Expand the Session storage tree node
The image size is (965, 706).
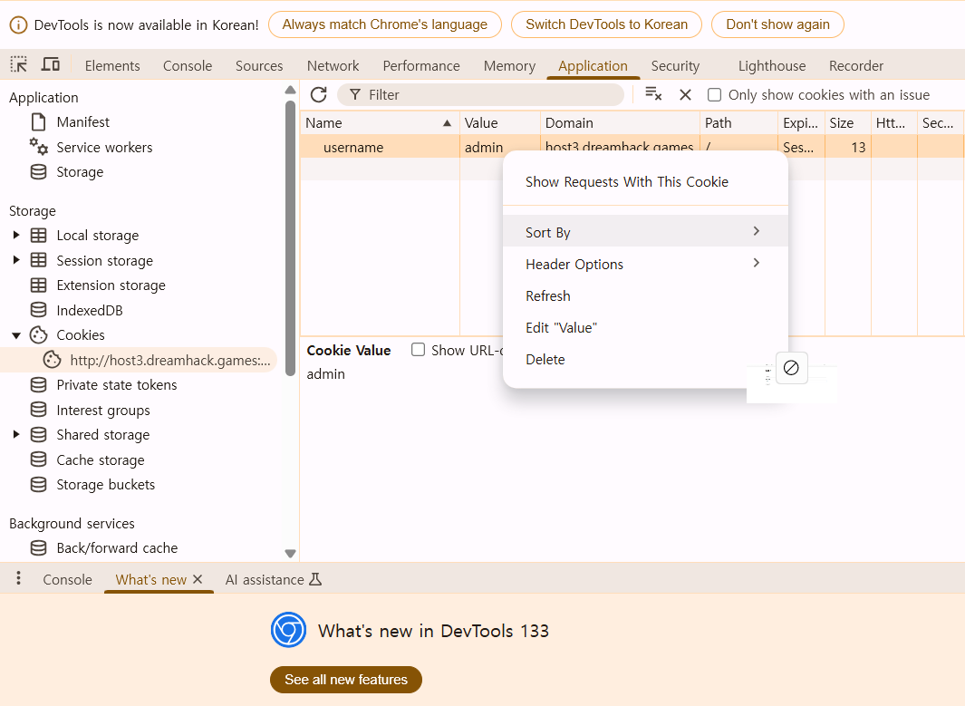click(x=16, y=260)
